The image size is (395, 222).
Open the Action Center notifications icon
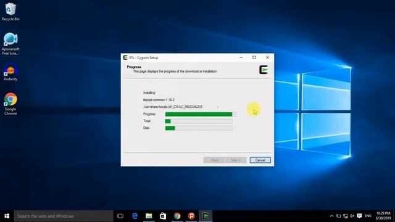tap(359, 216)
